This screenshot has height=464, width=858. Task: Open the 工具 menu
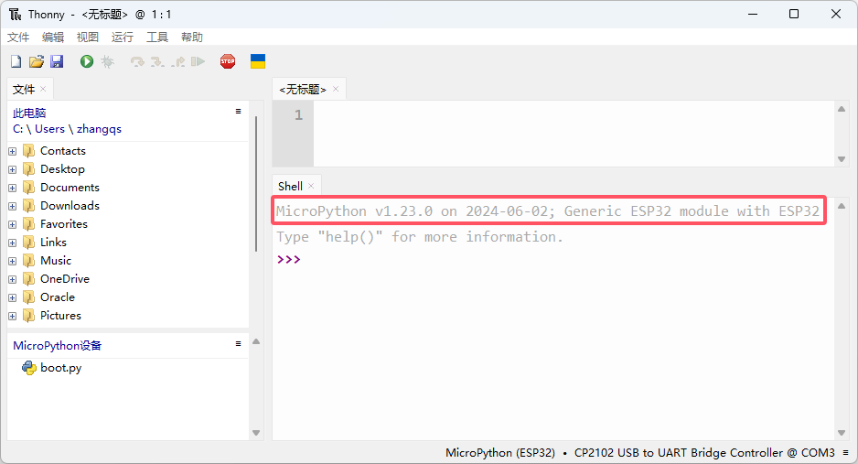[157, 38]
